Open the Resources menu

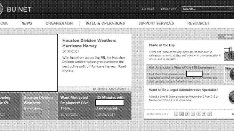(x=198, y=23)
